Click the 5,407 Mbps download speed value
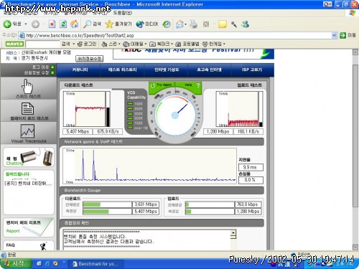 [78, 131]
